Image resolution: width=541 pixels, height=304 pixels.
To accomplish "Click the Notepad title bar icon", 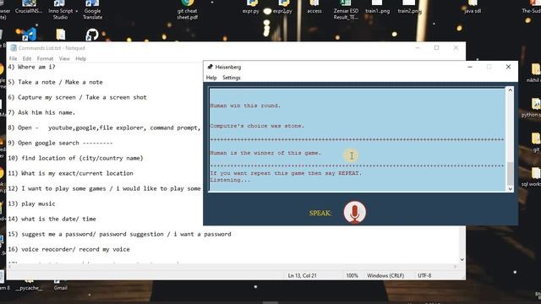I will coord(14,48).
